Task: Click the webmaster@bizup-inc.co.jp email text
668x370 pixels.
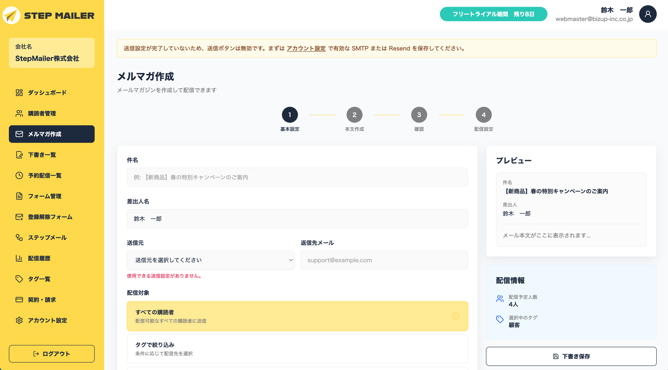Action: 594,19
